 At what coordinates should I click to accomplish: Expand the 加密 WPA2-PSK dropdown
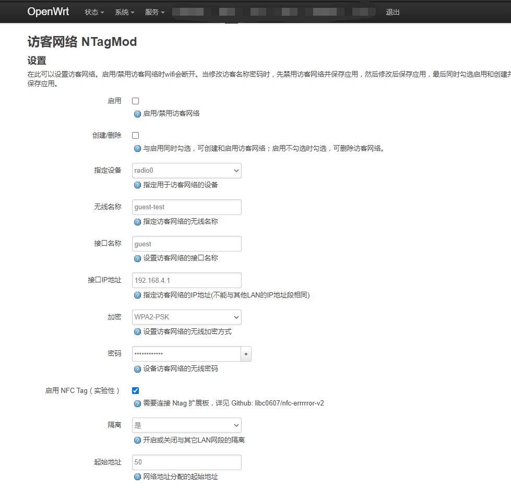pyautogui.click(x=186, y=317)
